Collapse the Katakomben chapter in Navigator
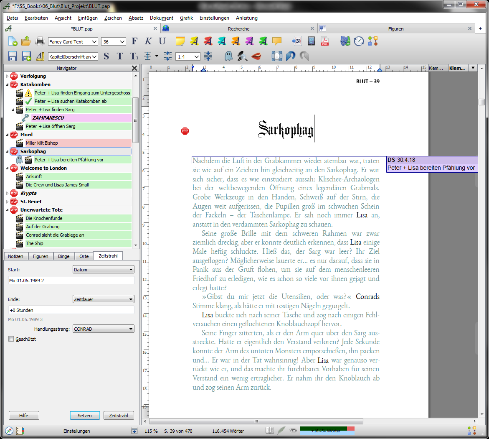Image resolution: width=489 pixels, height=439 pixels. point(7,84)
